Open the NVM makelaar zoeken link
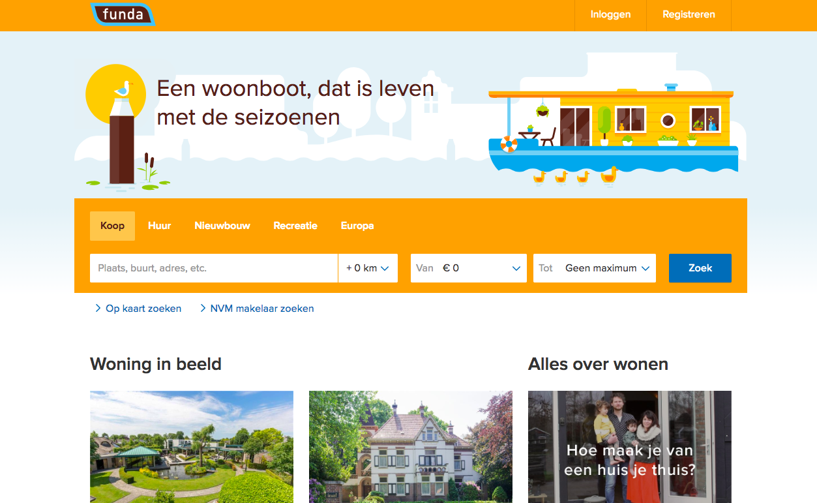 pos(262,309)
